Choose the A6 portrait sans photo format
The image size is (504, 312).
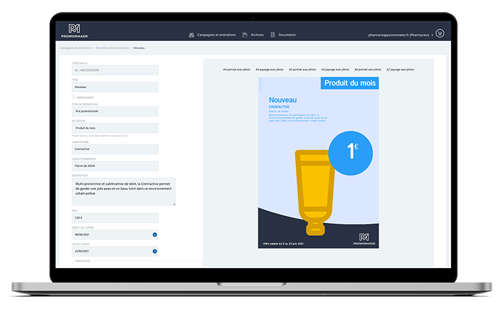368,69
